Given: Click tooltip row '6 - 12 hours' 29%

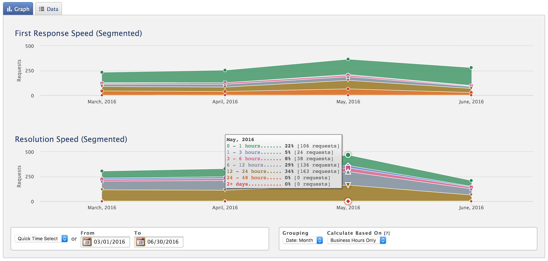Looking at the screenshot, I should click(x=283, y=165).
